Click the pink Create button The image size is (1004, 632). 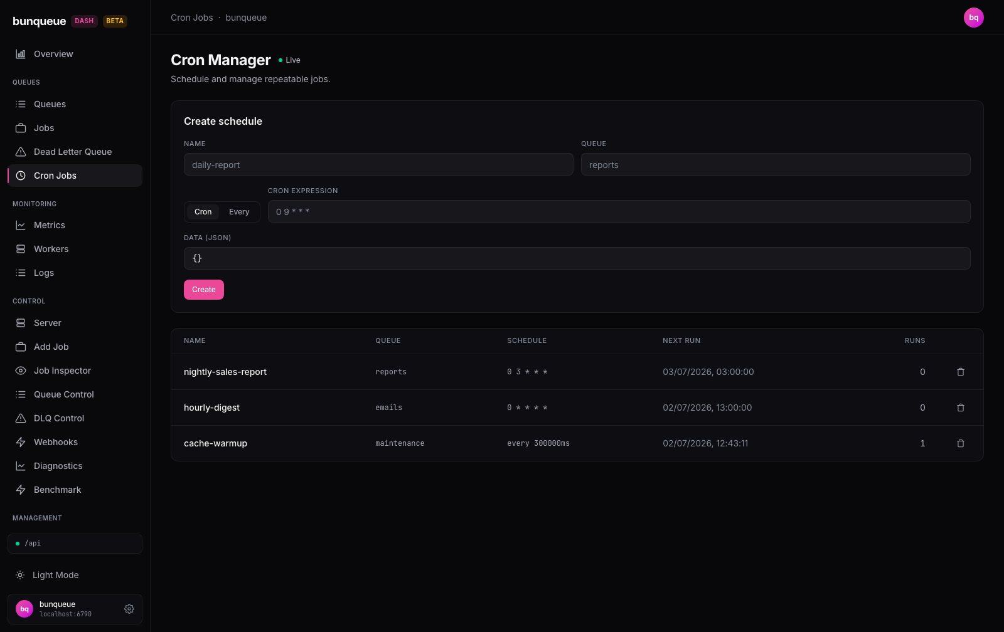click(x=204, y=290)
